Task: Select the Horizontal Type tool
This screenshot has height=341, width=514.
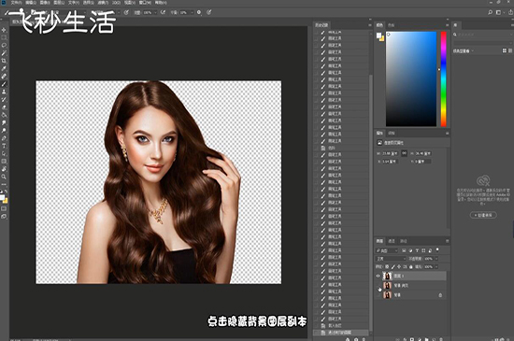Action: (4, 146)
